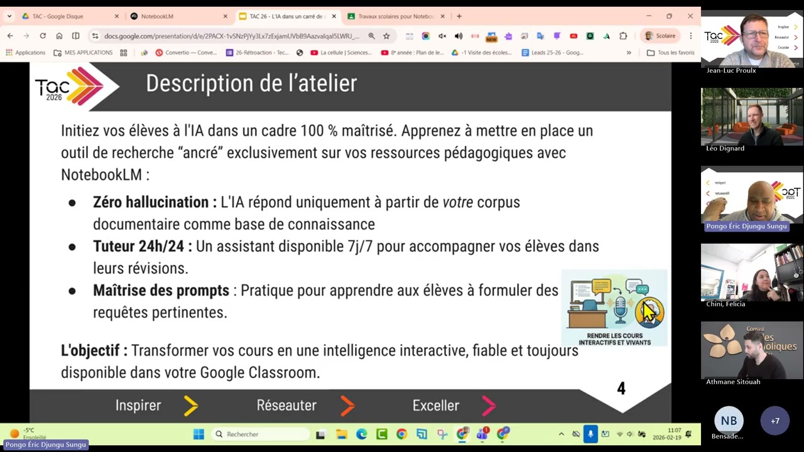
Task: Open Chrome side panel reading mode icon
Action: pyautogui.click(x=75, y=36)
